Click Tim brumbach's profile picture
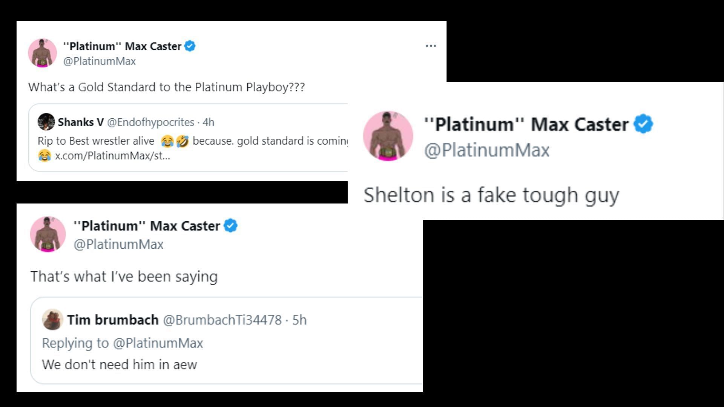 (x=52, y=320)
